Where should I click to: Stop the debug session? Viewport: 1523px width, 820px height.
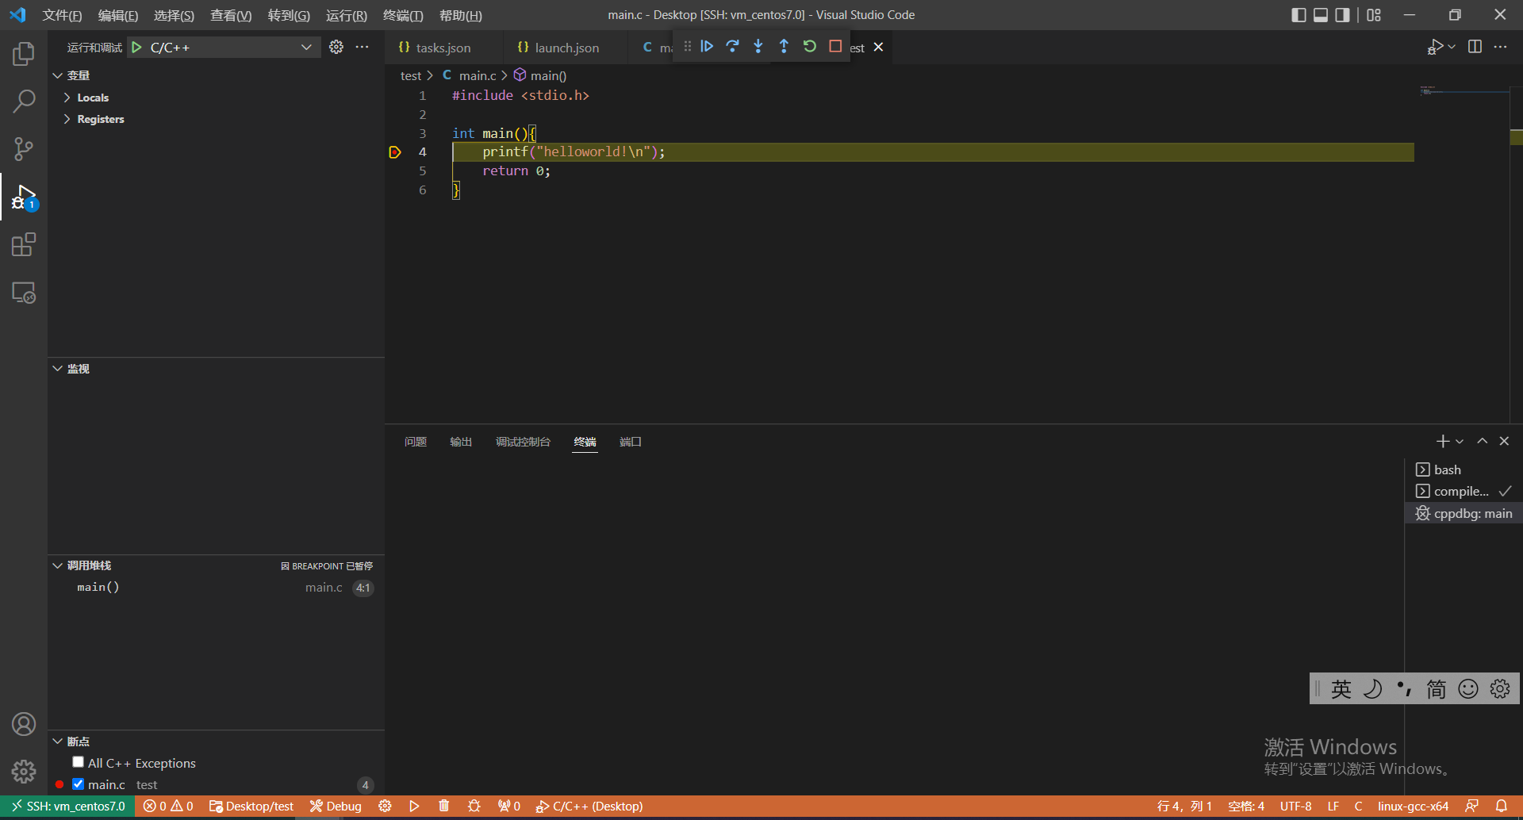click(835, 47)
